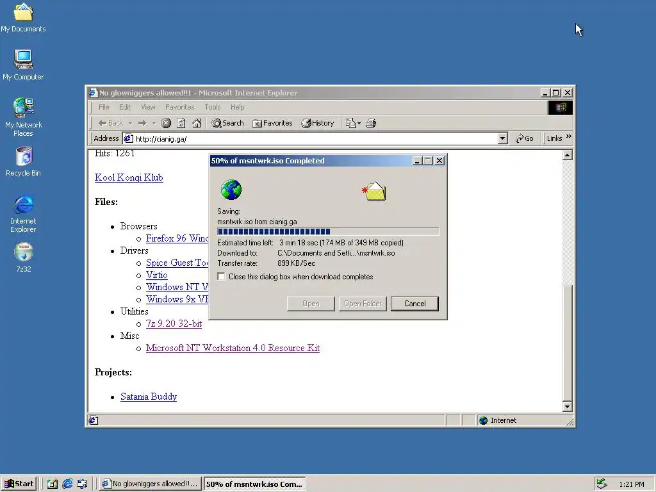Minimize the download dialog window
The image size is (656, 492).
417,161
